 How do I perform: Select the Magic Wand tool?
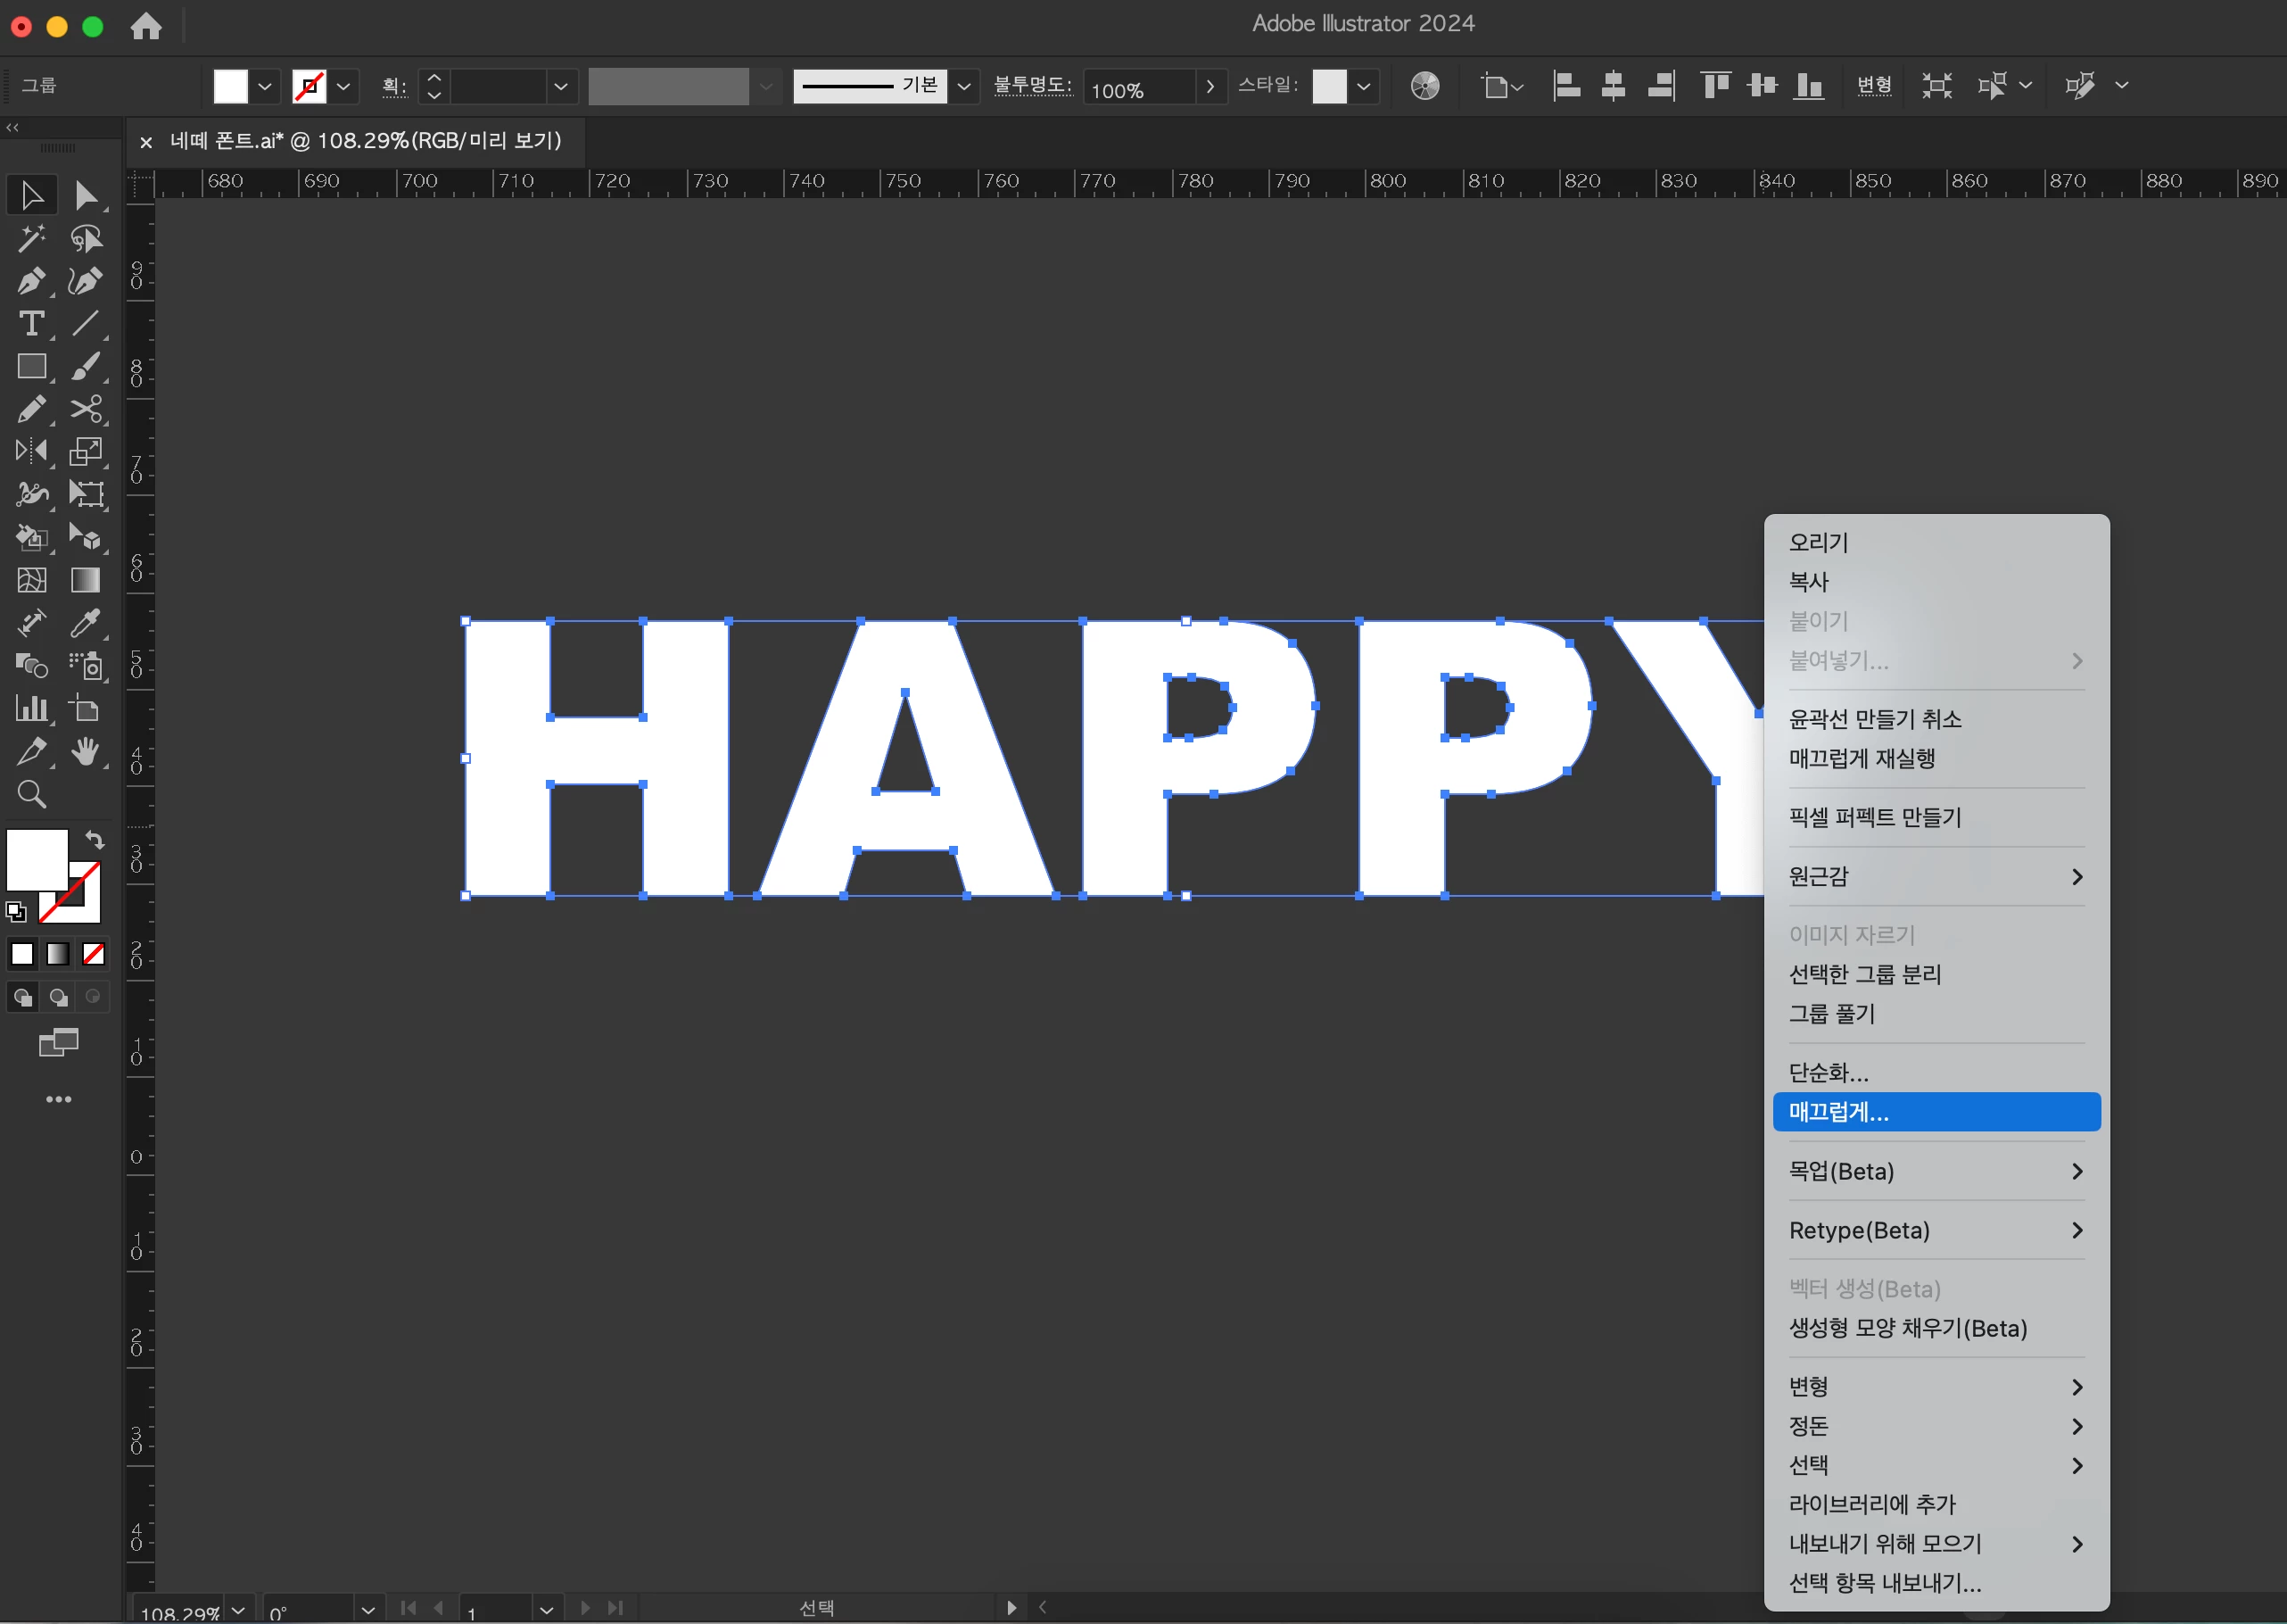pos(31,239)
